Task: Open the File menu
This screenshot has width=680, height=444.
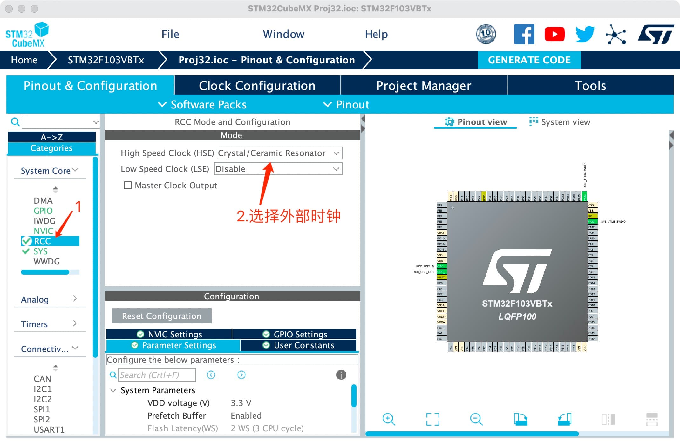Action: [x=170, y=34]
